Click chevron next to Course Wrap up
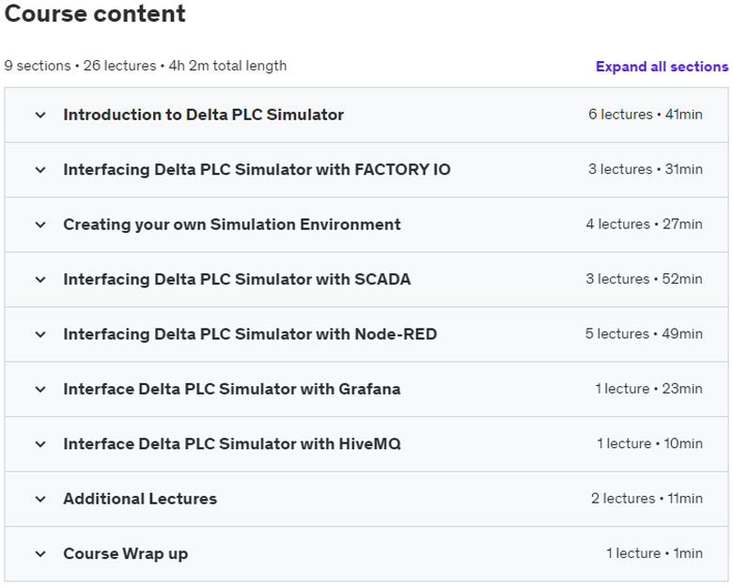This screenshot has width=733, height=588. click(x=39, y=554)
